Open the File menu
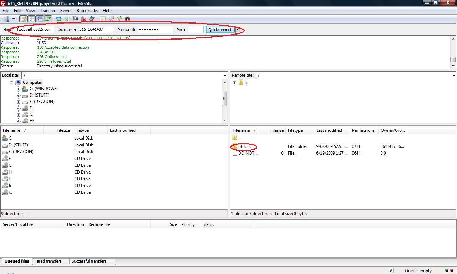457x274 pixels. 6,10
